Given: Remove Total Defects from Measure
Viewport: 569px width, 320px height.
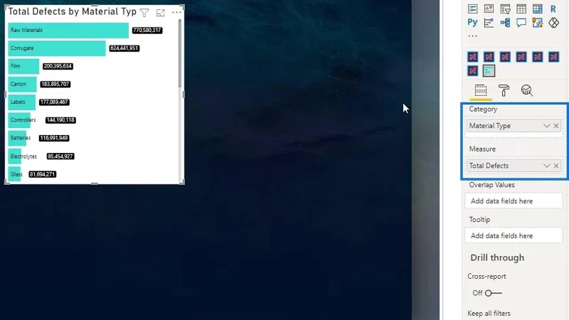Looking at the screenshot, I should (x=556, y=166).
